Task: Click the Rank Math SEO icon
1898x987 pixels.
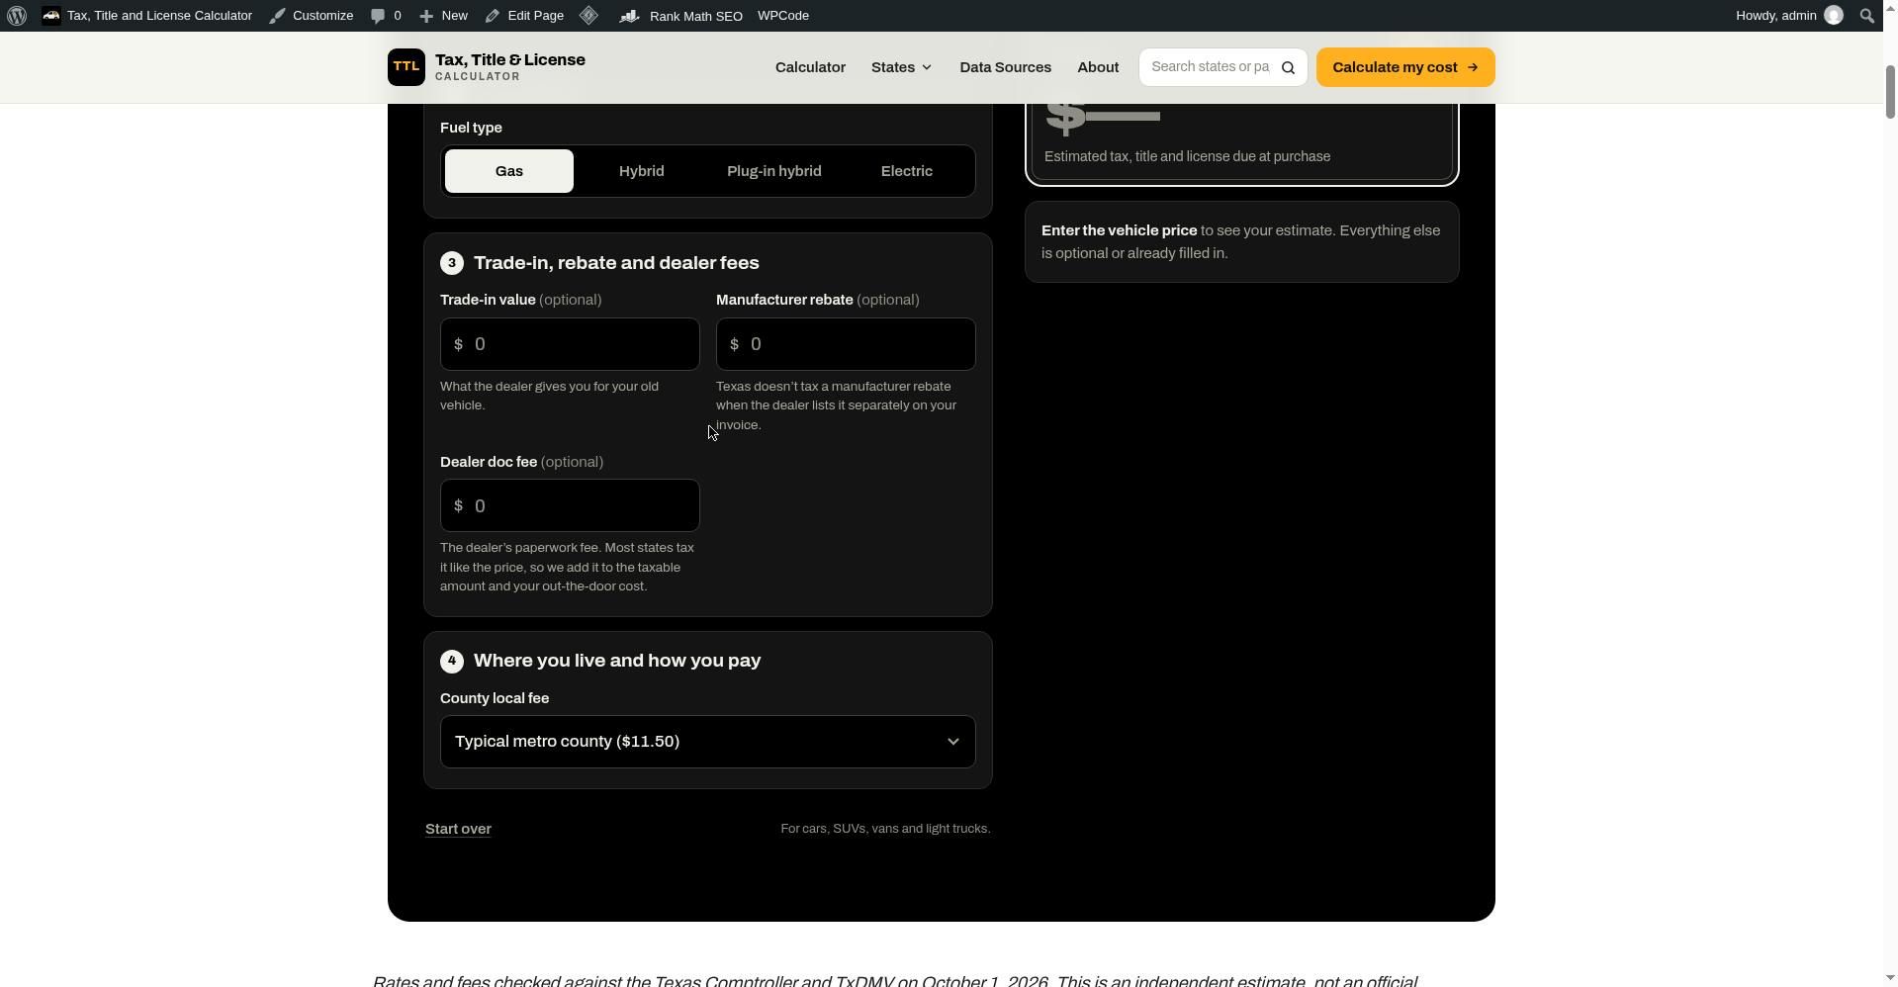Action: 630,16
